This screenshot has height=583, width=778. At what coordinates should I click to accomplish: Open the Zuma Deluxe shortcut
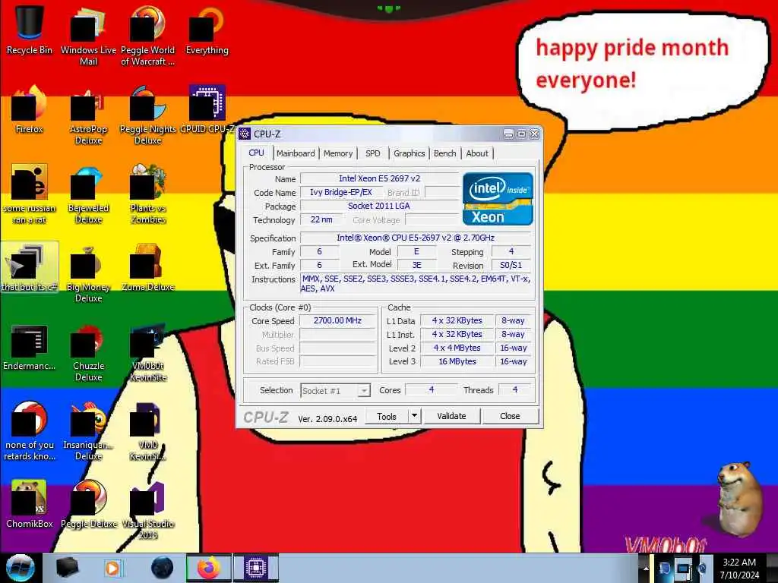[x=147, y=266]
